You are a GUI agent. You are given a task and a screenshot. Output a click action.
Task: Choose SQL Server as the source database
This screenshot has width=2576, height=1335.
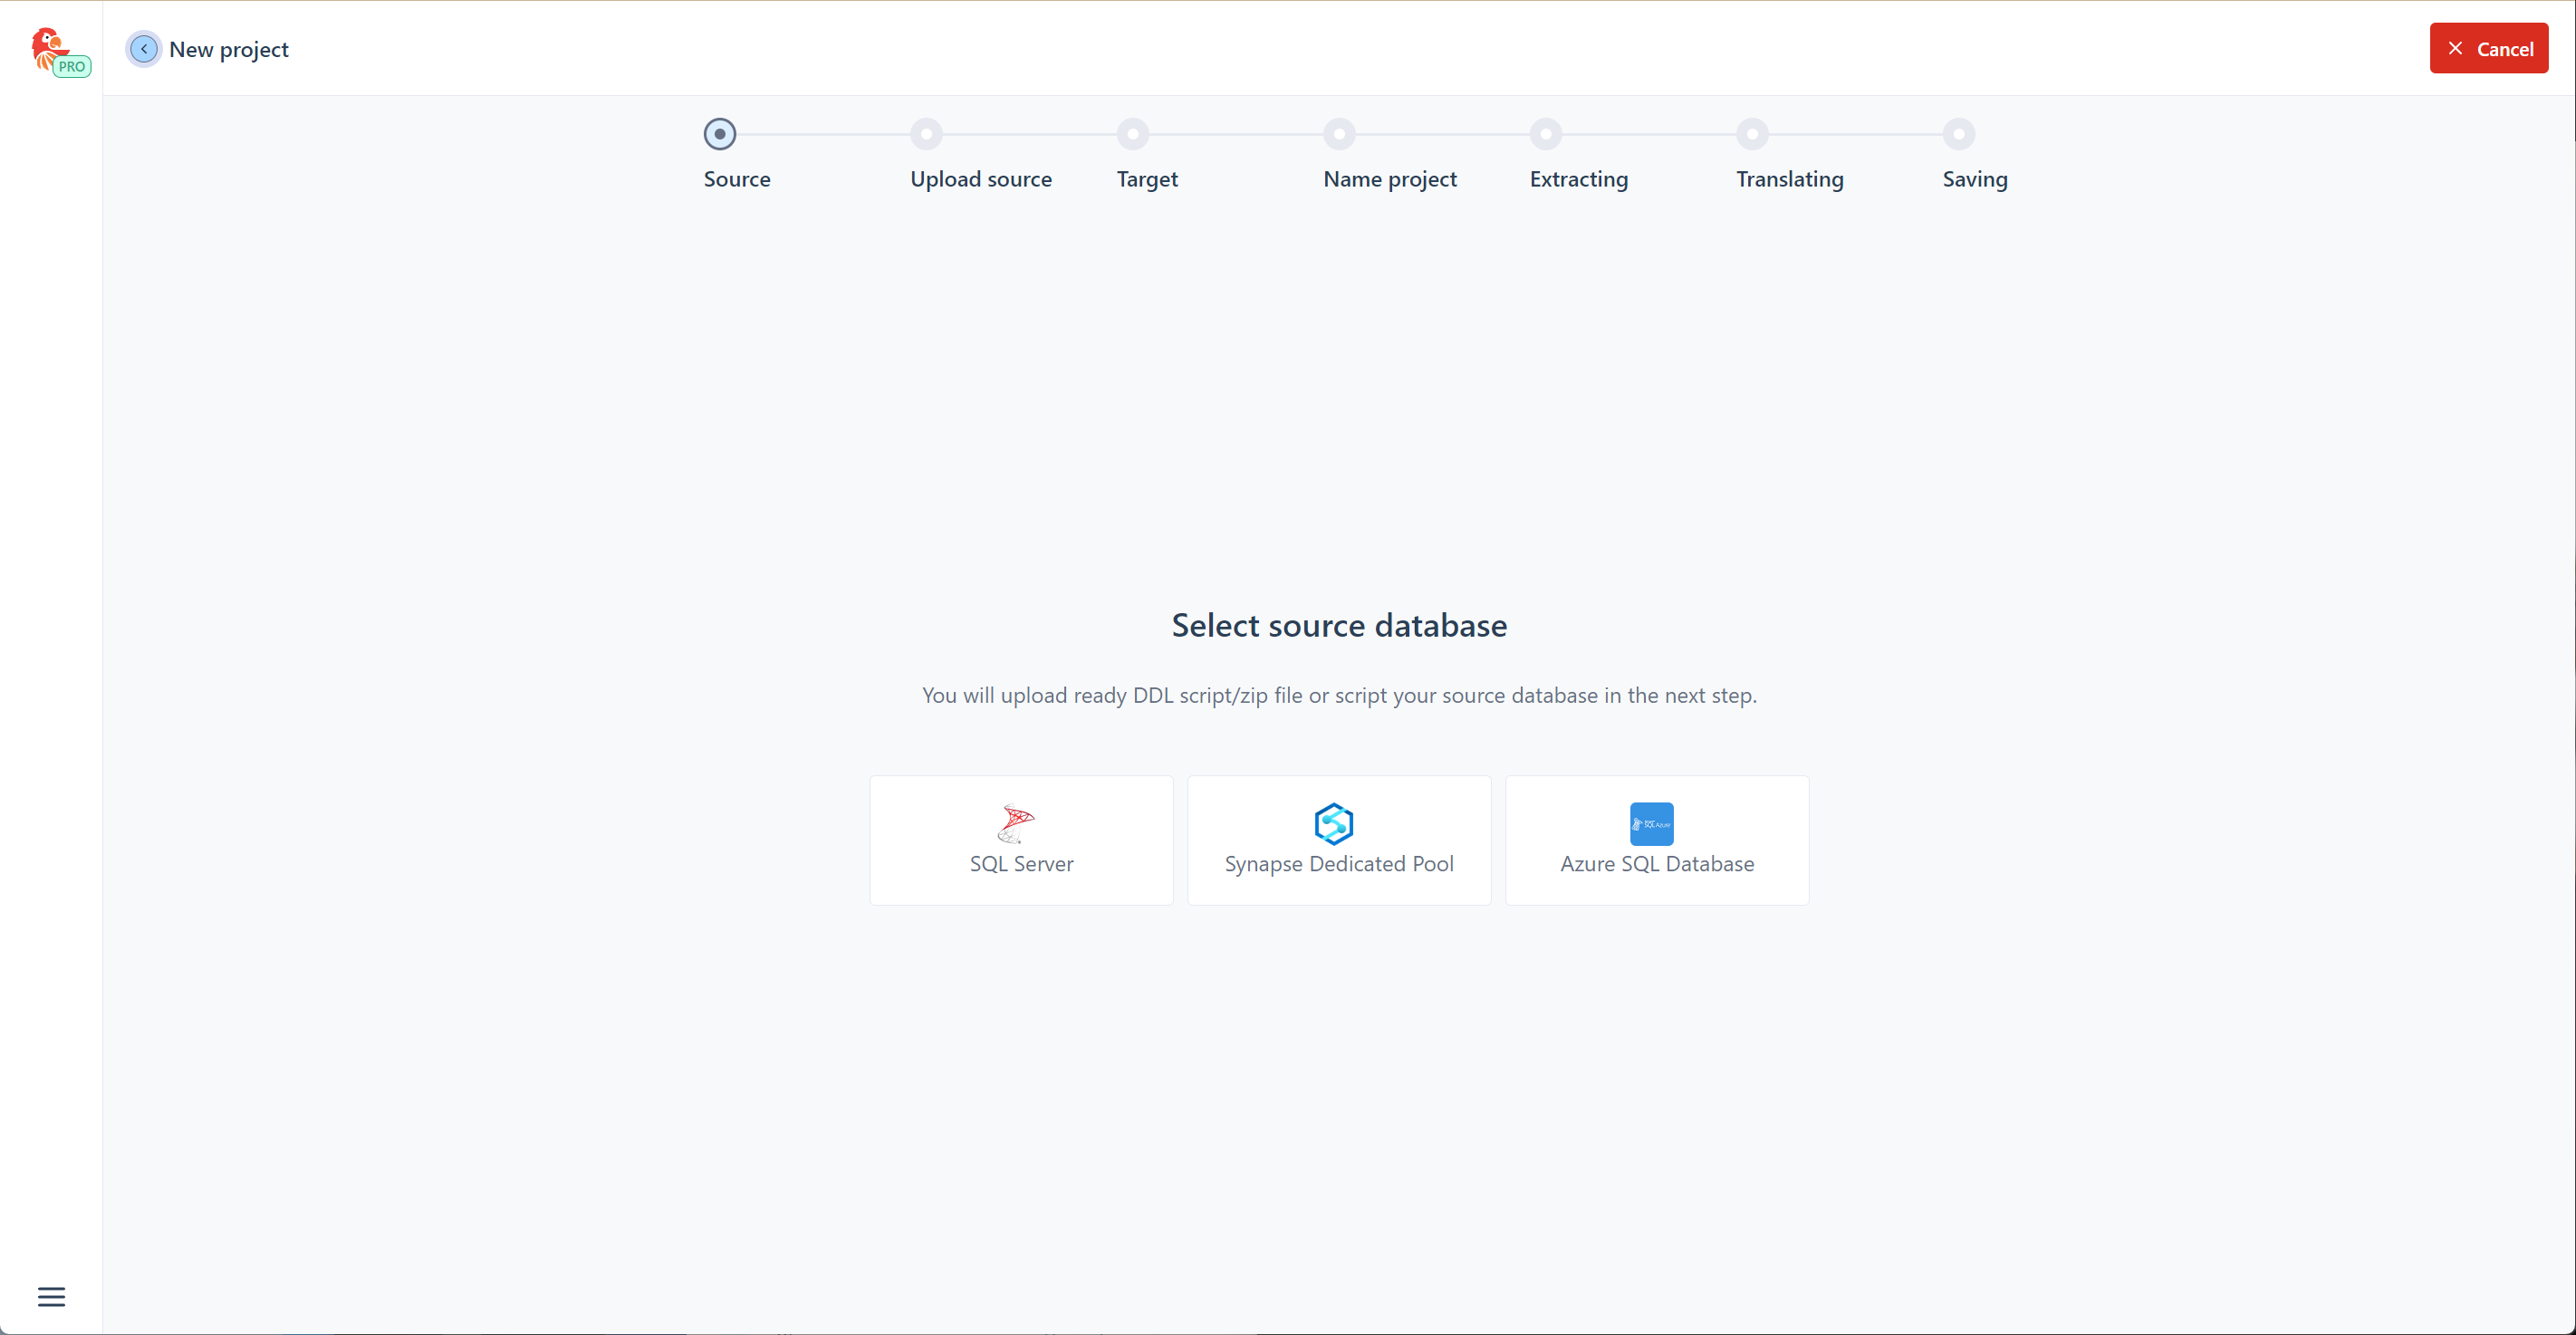pyautogui.click(x=1021, y=840)
